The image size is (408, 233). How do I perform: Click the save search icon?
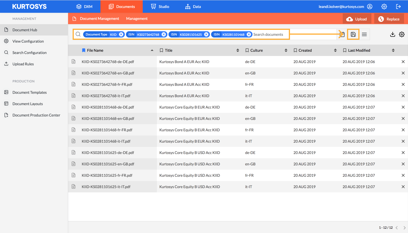(353, 34)
